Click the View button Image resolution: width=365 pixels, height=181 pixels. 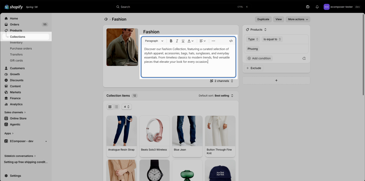(x=279, y=19)
